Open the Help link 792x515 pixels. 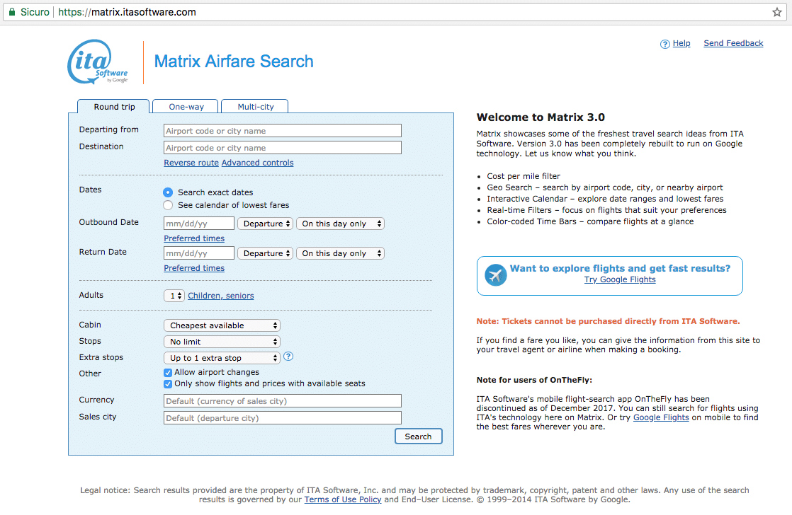[x=681, y=43]
